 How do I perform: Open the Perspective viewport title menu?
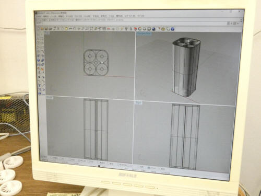144,33
